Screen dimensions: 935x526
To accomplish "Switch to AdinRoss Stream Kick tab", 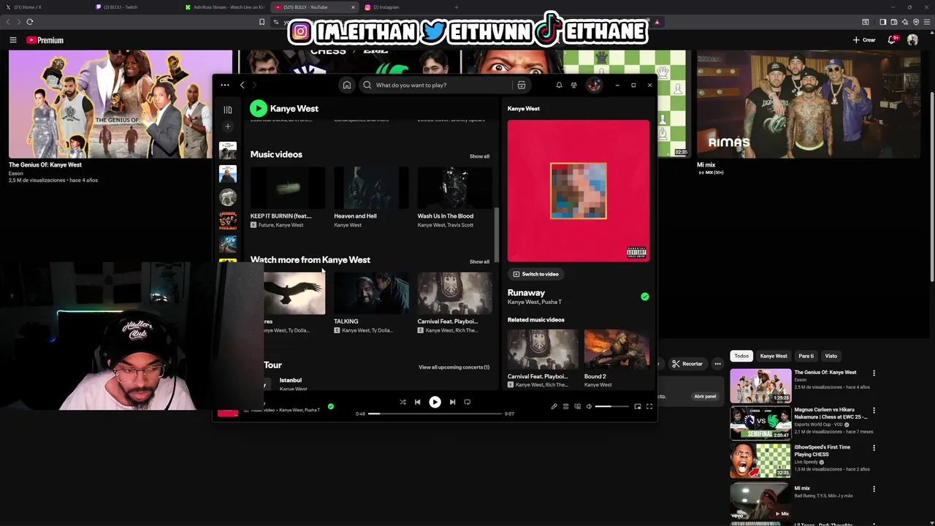I will coord(225,7).
